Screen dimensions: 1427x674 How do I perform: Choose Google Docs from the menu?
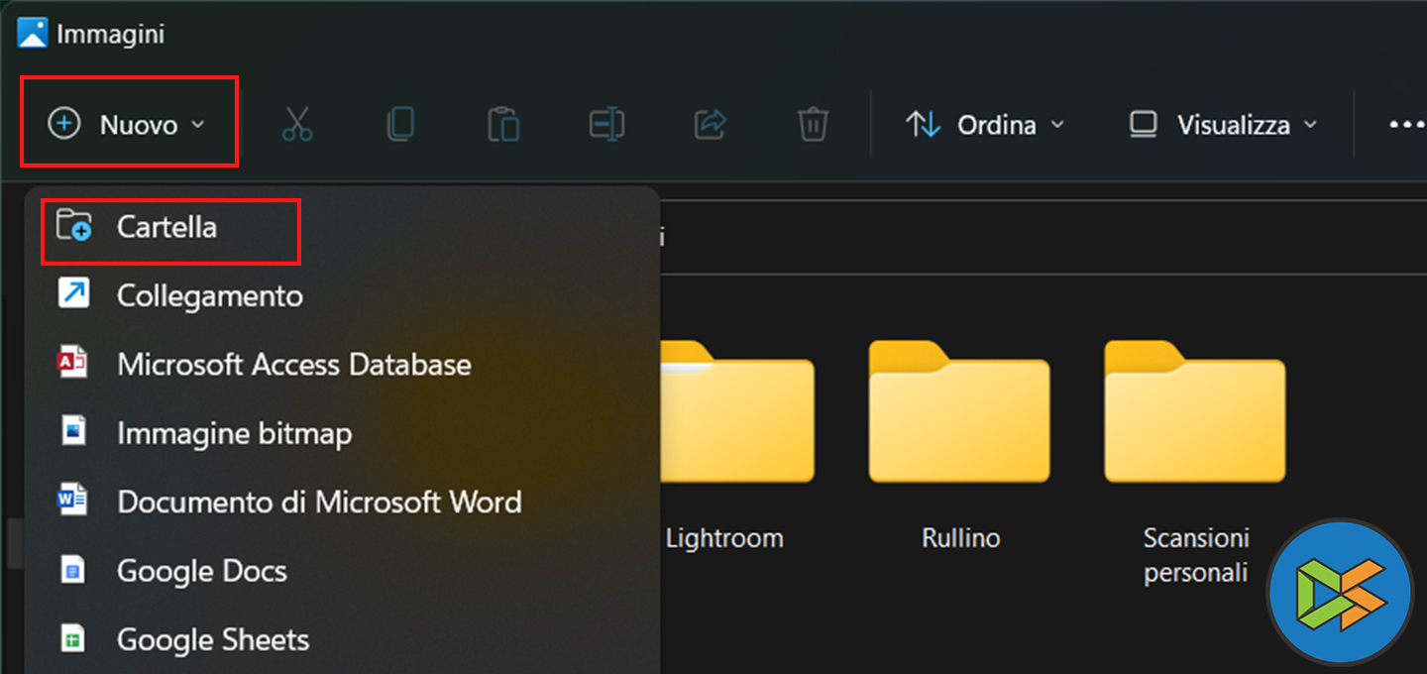(201, 571)
